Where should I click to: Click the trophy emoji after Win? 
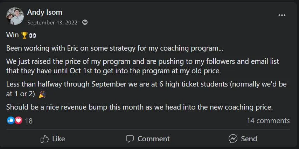25,35
